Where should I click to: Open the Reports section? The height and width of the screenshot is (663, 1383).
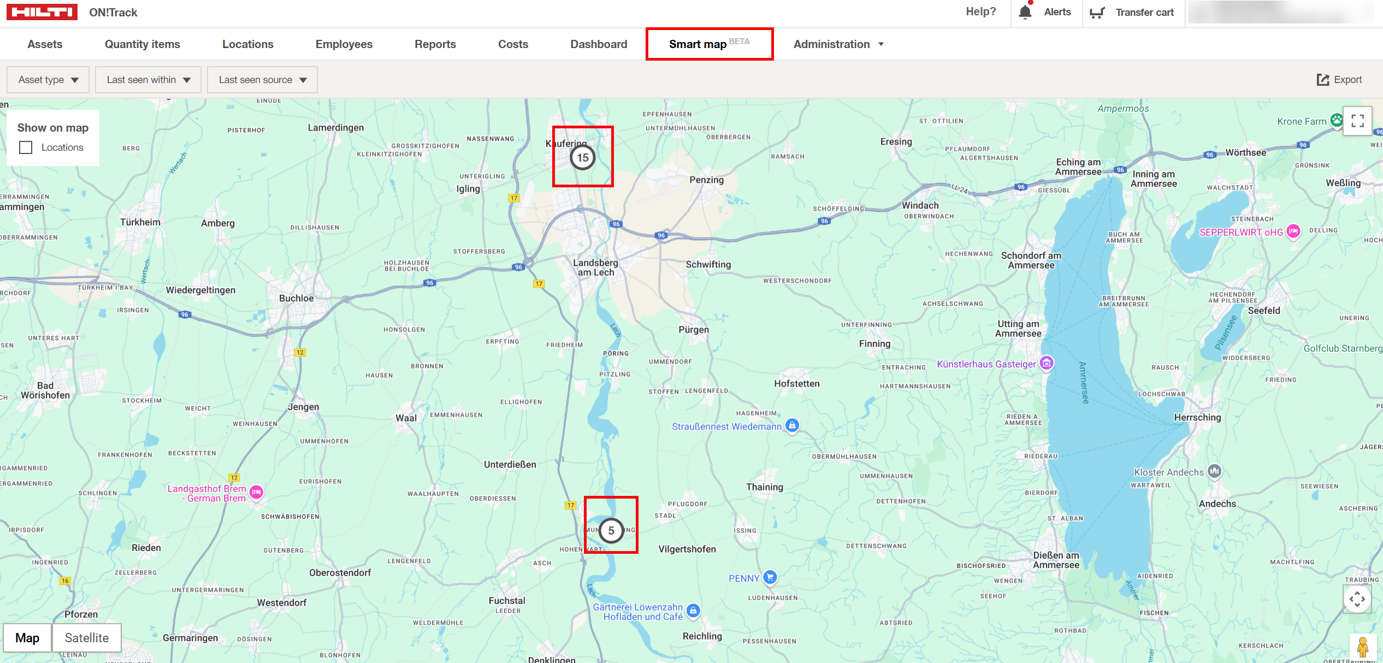pyautogui.click(x=435, y=44)
